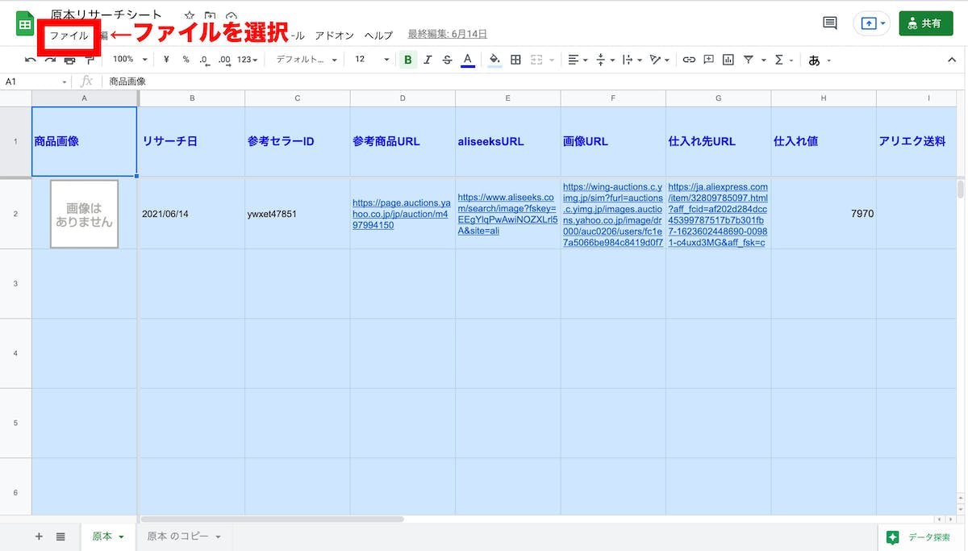Click the A1 name box
The height and width of the screenshot is (551, 968).
[x=35, y=81]
